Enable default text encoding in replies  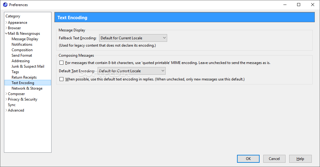point(61,79)
